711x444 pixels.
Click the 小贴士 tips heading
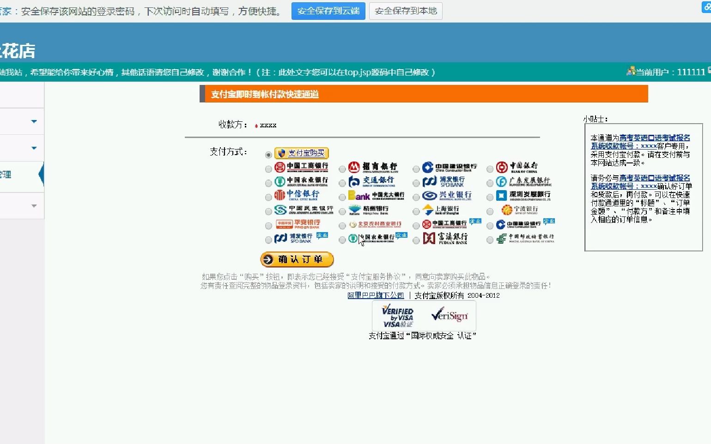(x=596, y=119)
